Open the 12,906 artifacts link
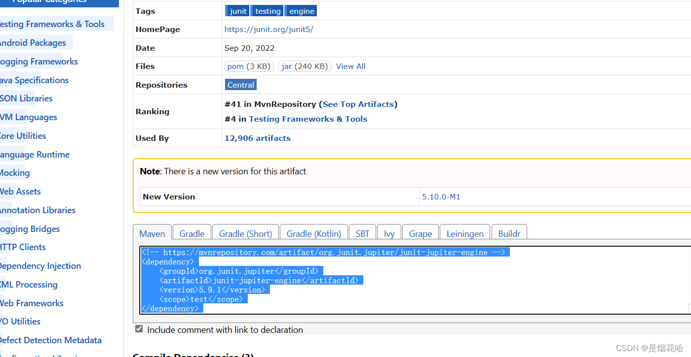The height and width of the screenshot is (357, 691). point(258,138)
